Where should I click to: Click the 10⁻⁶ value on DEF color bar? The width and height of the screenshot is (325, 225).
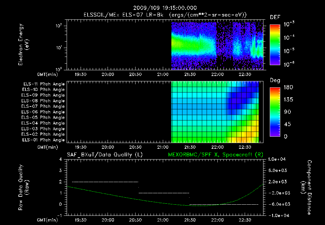[289, 64]
